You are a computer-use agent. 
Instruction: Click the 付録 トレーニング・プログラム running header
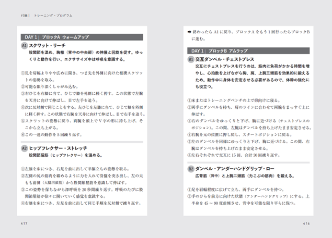tap(47, 16)
